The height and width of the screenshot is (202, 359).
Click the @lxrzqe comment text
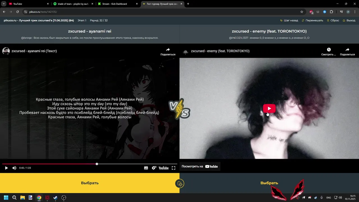pyautogui.click(x=90, y=38)
